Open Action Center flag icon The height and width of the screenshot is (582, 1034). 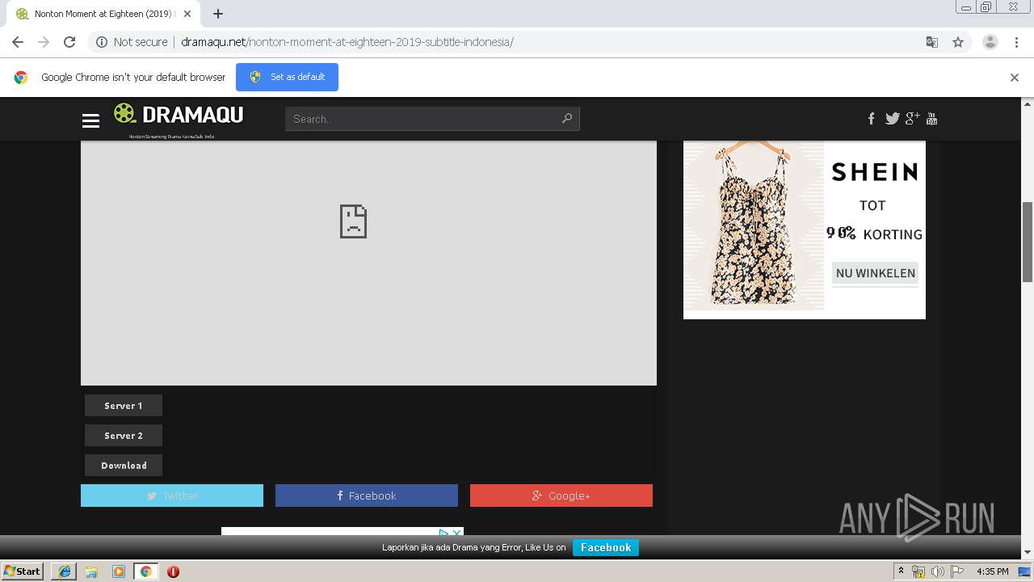tap(957, 571)
